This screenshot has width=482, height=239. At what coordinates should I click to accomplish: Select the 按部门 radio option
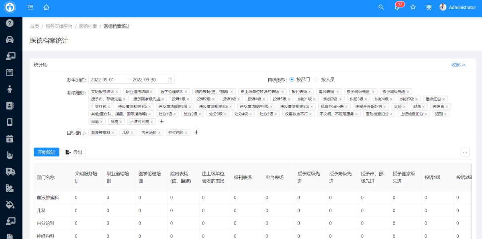pyautogui.click(x=292, y=79)
